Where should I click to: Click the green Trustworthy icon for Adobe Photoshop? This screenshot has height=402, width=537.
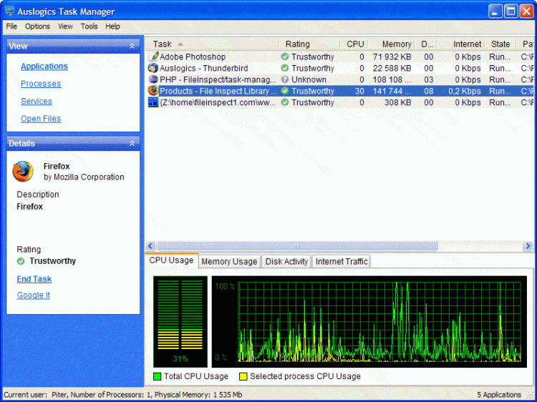pyautogui.click(x=284, y=57)
